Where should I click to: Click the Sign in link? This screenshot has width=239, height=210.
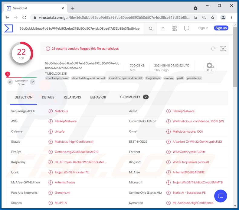click(203, 28)
